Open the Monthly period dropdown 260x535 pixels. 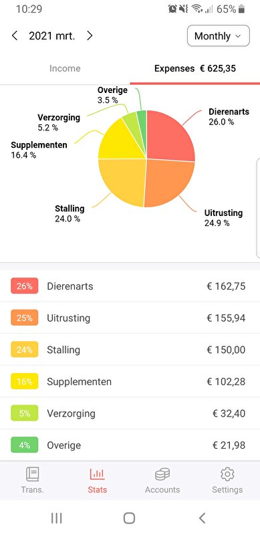click(219, 36)
